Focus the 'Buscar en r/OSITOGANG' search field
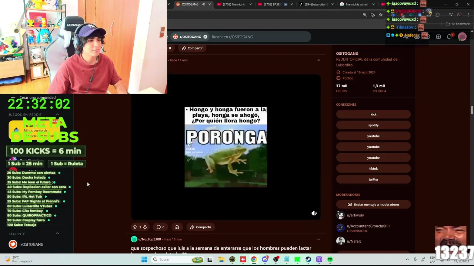474x266 pixels. pyautogui.click(x=259, y=37)
